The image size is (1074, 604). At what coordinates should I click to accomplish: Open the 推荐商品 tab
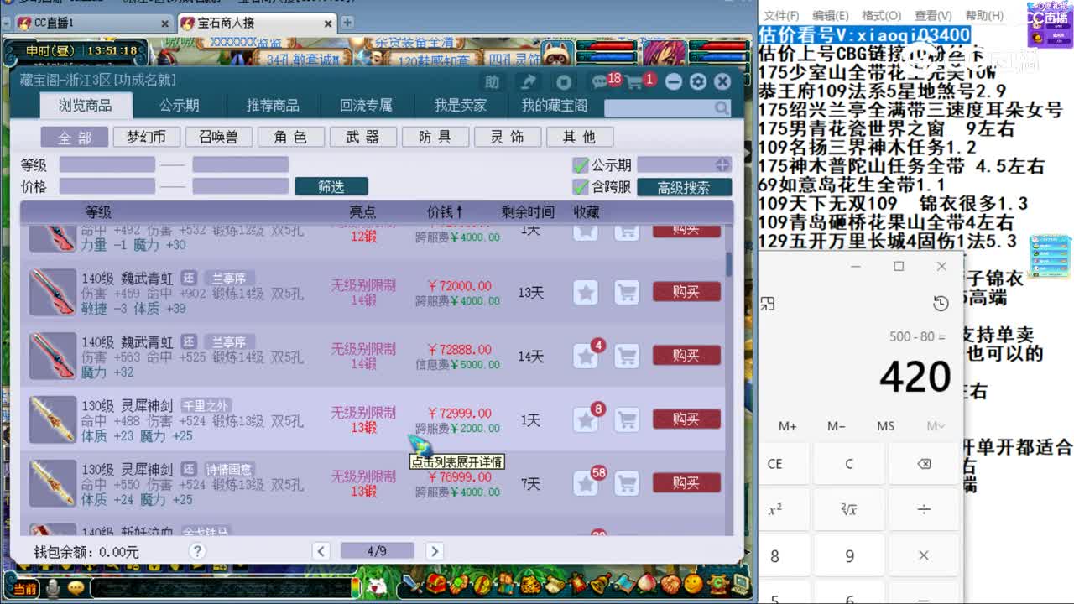[273, 106]
